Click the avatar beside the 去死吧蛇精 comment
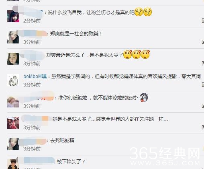The image size is (204, 169). (13, 144)
